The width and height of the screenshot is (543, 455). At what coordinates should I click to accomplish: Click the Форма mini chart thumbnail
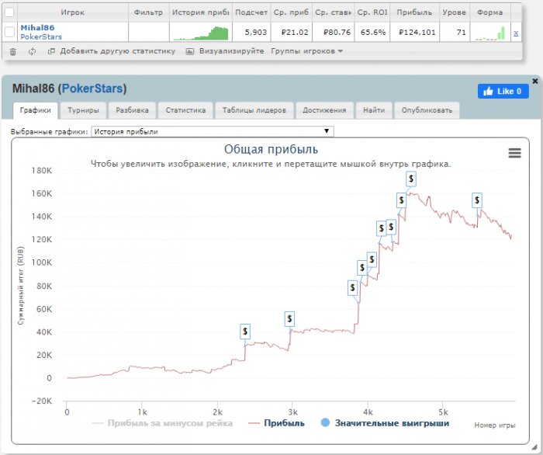pos(490,33)
